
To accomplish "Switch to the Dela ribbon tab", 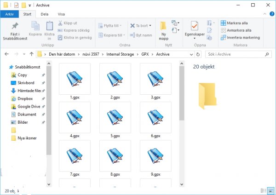I will [x=45, y=14].
